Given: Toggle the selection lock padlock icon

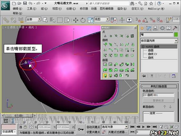Looking at the screenshot, I should [x=25, y=127].
